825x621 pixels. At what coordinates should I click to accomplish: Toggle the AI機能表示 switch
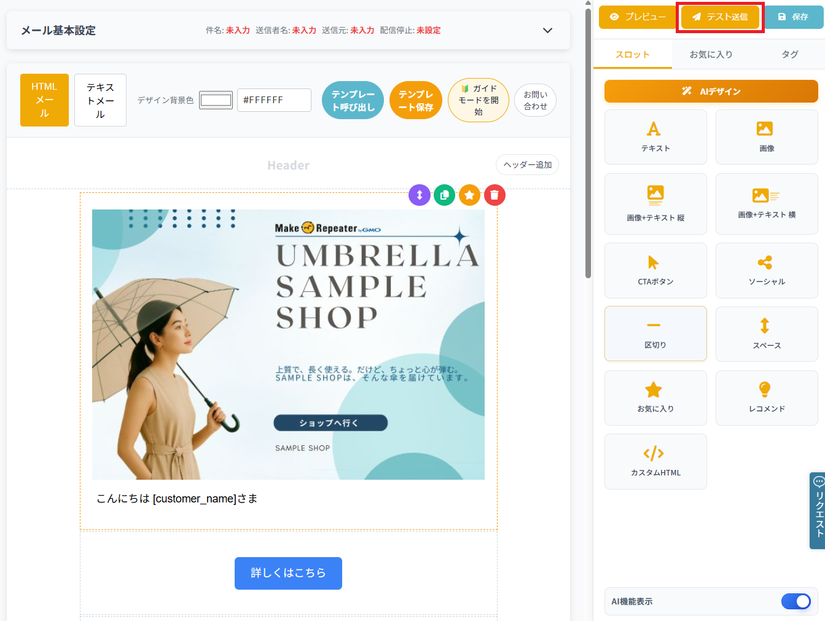tap(796, 601)
